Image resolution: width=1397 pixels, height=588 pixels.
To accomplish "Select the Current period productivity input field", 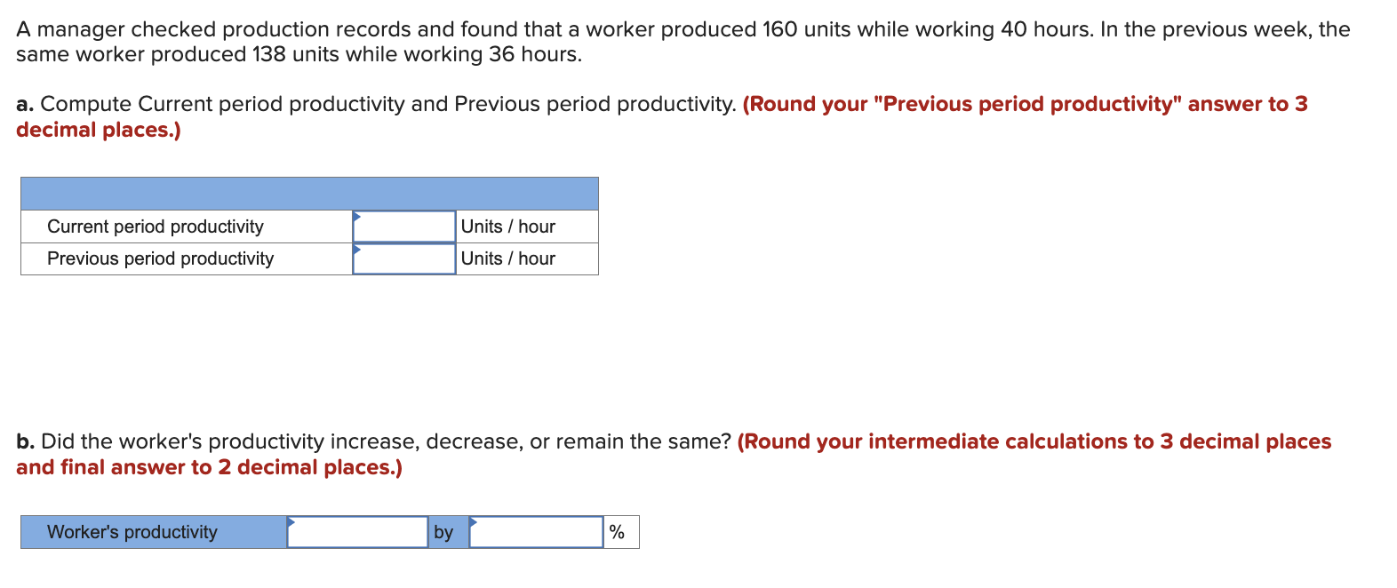I will coord(404,226).
